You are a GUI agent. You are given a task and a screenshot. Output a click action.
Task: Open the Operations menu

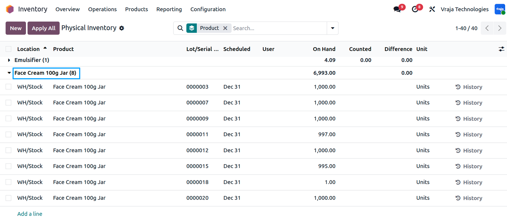102,9
